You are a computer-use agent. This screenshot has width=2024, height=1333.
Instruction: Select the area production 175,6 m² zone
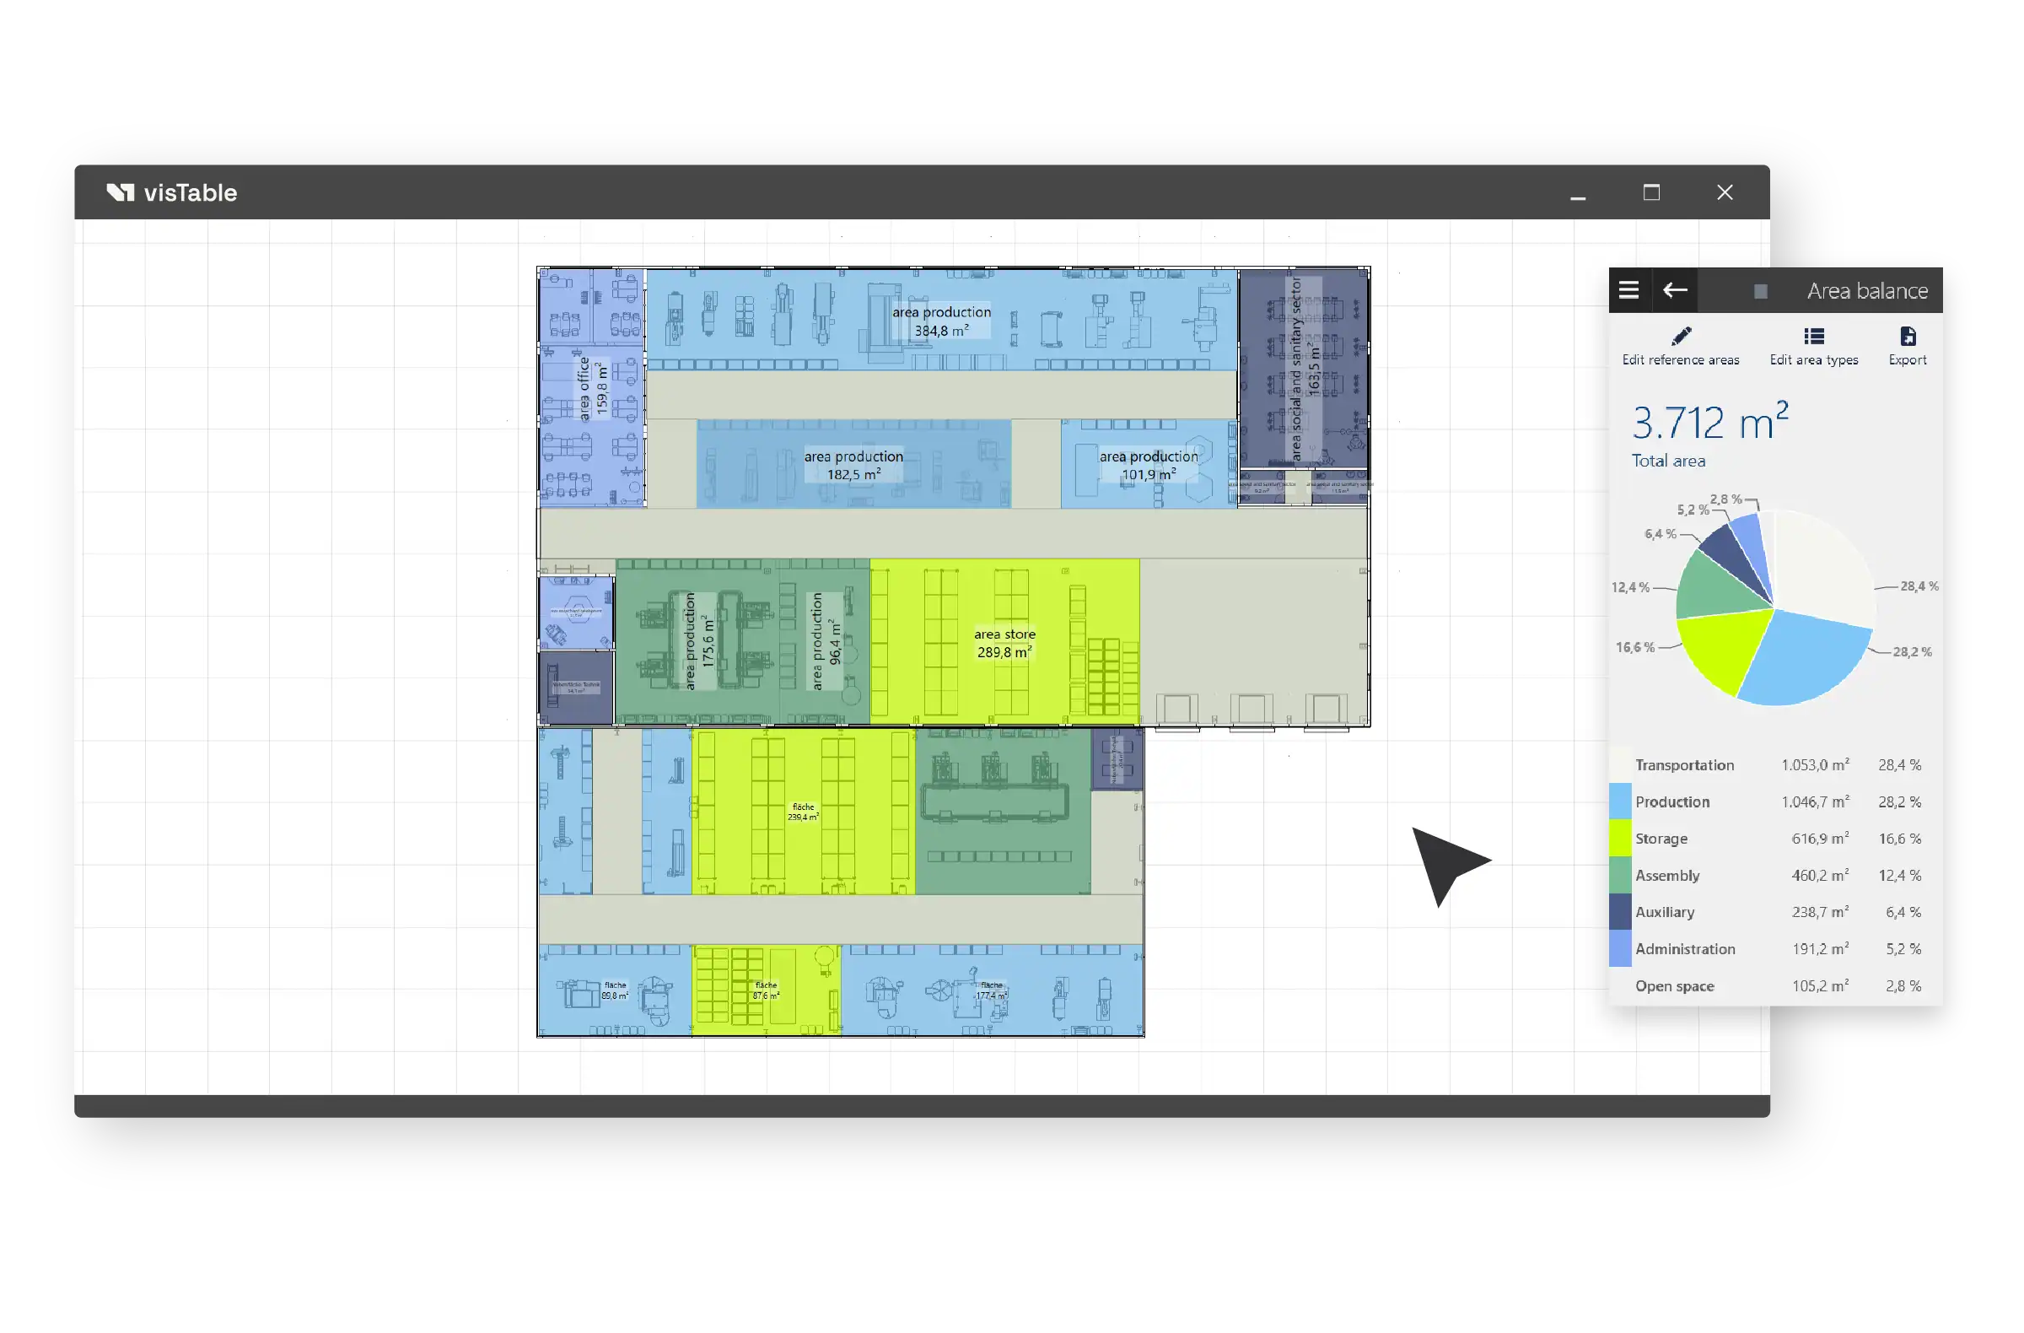(x=697, y=641)
